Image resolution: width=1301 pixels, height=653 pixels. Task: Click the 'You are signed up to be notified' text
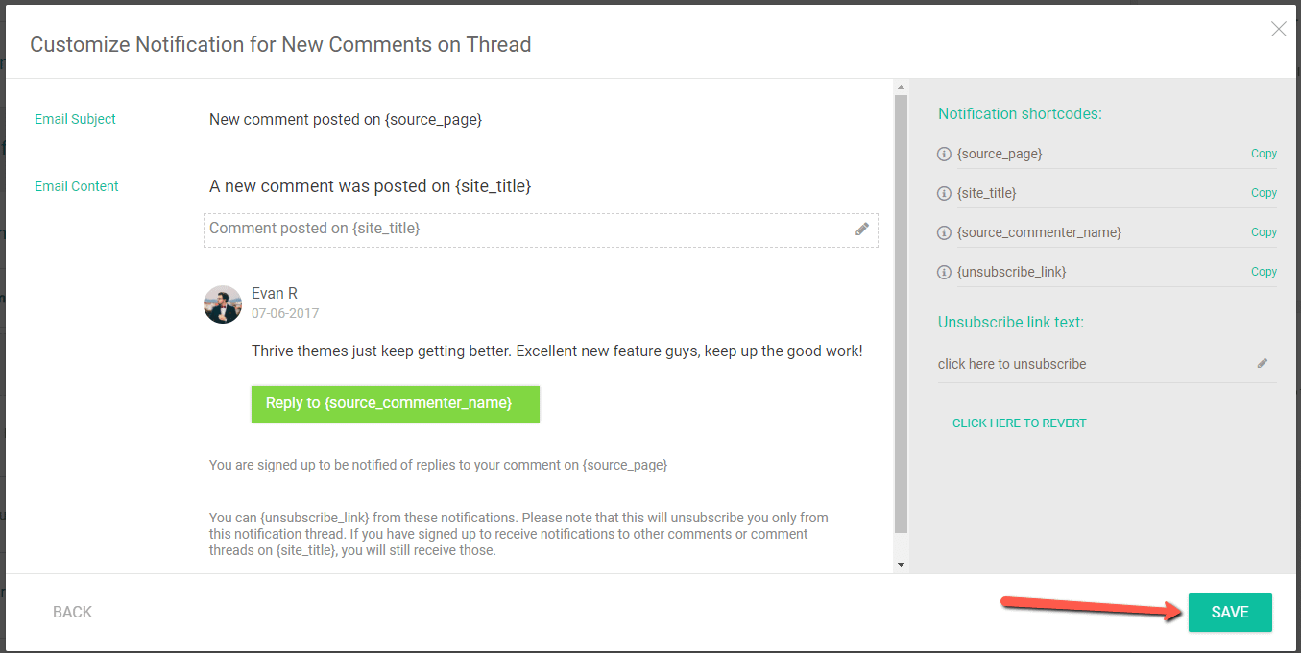[438, 465]
